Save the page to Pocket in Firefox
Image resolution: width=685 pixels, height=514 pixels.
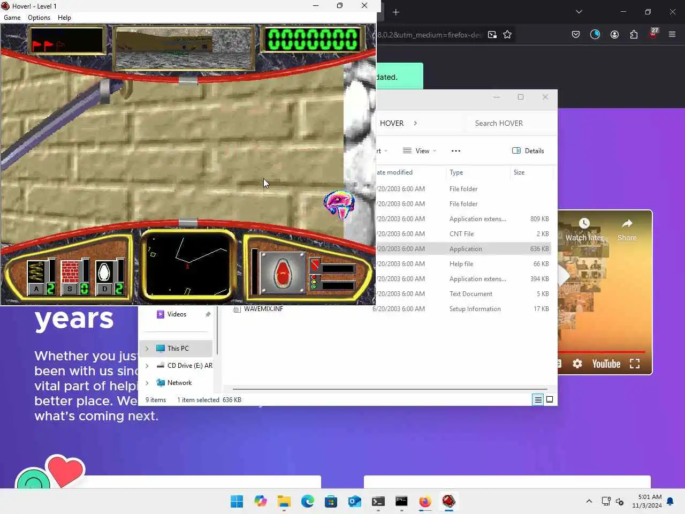576,35
